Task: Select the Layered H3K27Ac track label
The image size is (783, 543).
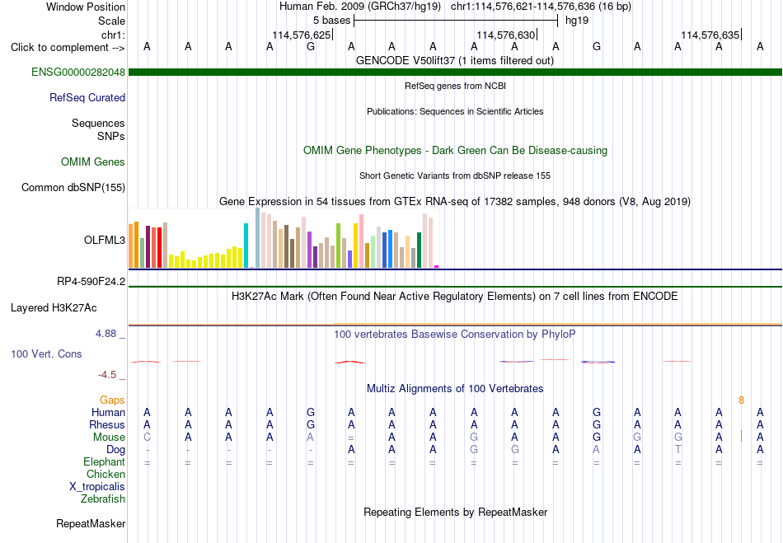Action: 54,308
